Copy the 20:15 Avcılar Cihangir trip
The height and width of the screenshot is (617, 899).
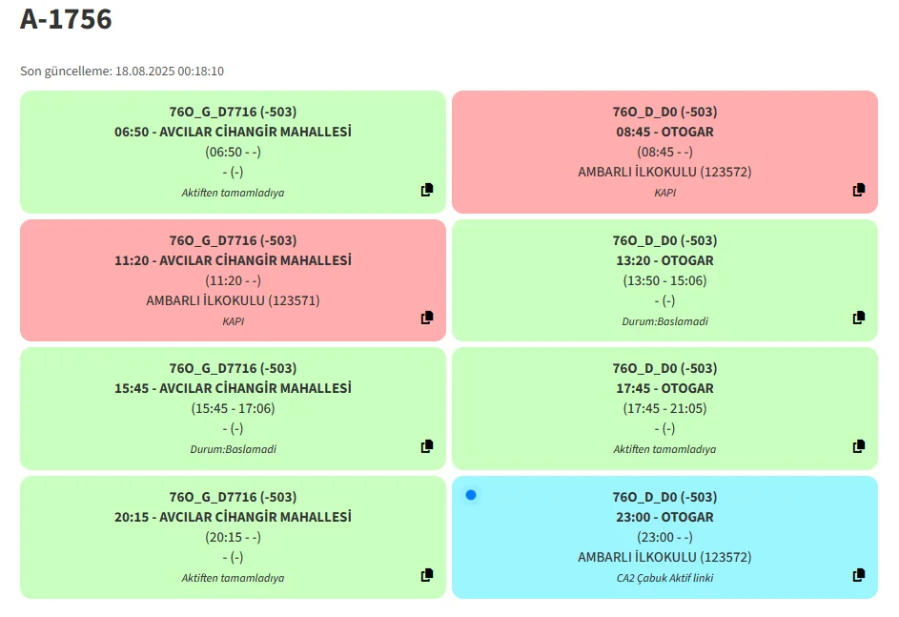point(427,575)
